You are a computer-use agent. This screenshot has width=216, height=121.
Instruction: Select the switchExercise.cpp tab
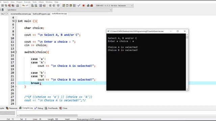59,13
